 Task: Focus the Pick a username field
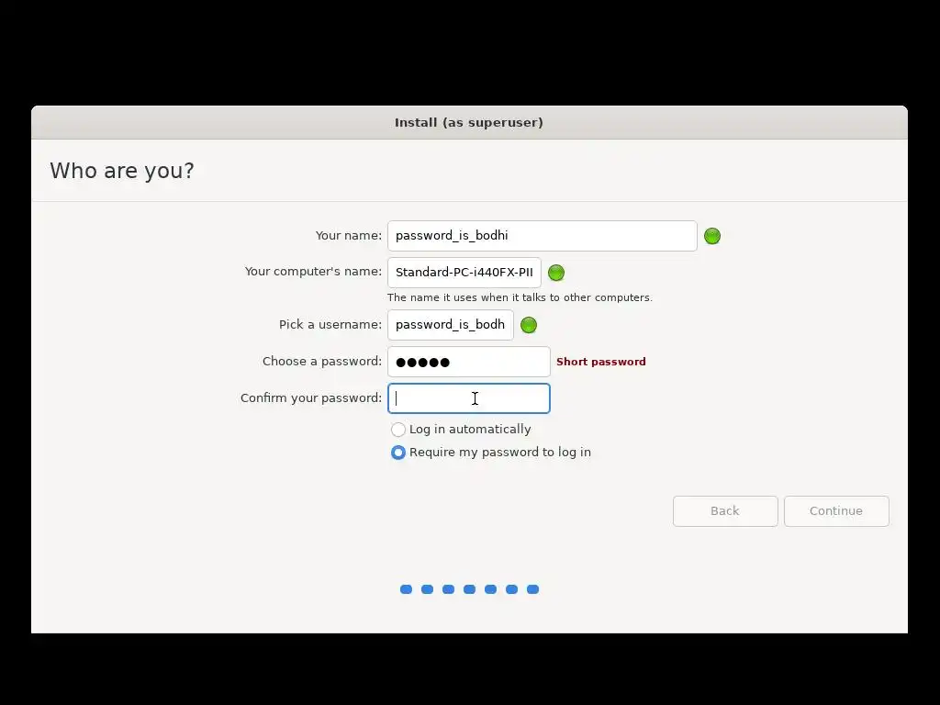click(x=450, y=324)
